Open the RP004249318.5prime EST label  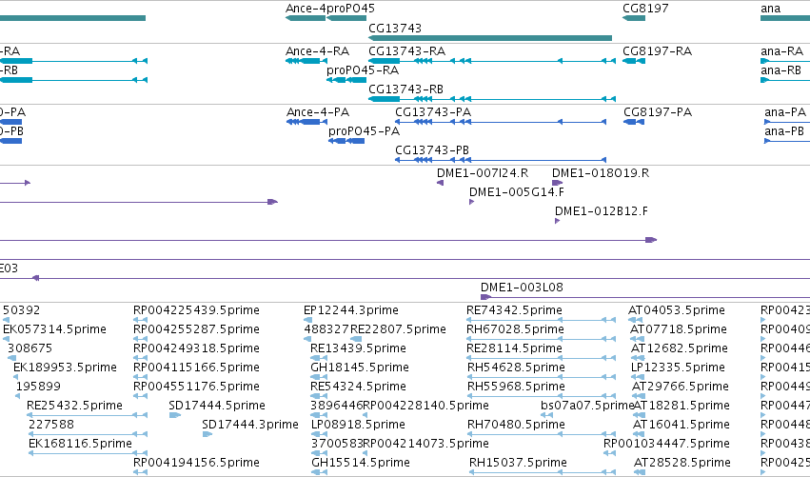pos(196,348)
